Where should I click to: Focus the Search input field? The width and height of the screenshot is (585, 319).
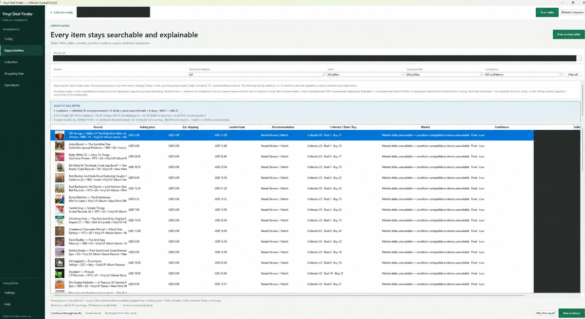click(x=120, y=75)
